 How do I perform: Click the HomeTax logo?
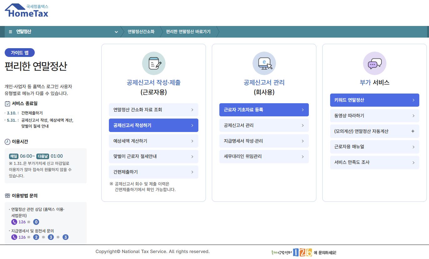tap(26, 10)
